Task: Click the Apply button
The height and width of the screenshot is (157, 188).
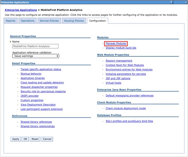Action: point(16,139)
